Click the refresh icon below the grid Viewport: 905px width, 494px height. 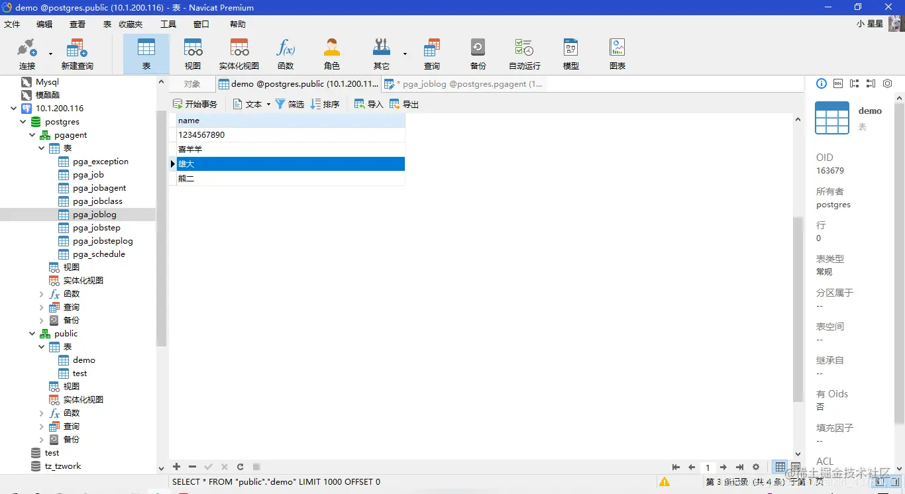[x=240, y=467]
